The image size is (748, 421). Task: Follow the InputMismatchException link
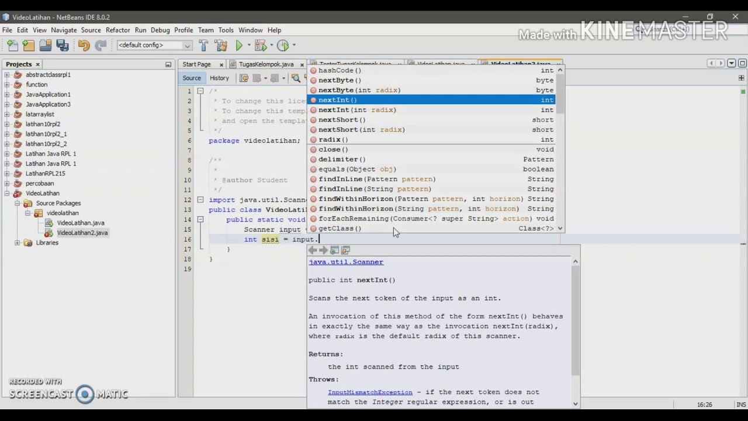[x=370, y=392]
